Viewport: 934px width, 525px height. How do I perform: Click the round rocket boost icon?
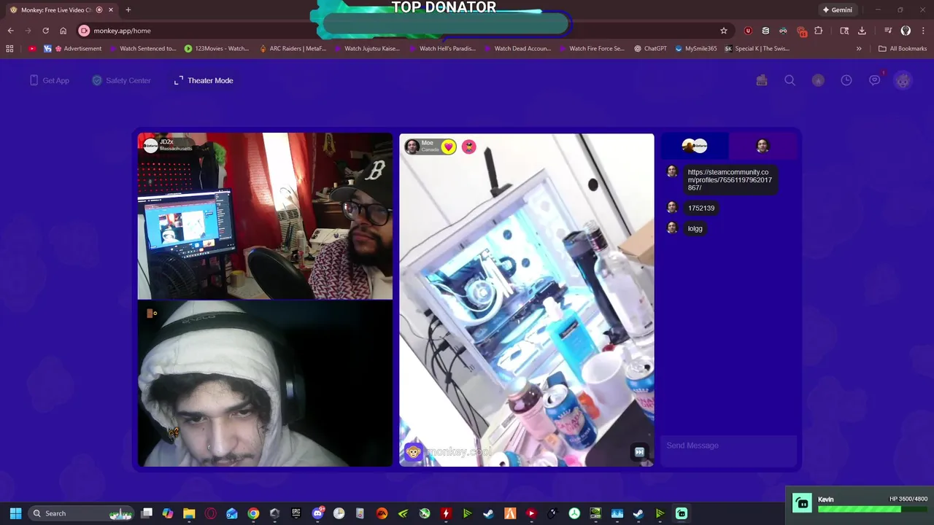(818, 80)
